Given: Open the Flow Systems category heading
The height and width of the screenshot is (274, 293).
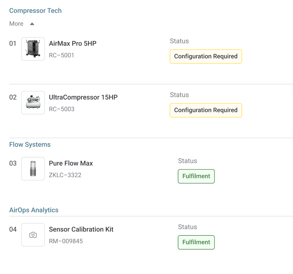Looking at the screenshot, I should coord(30,145).
